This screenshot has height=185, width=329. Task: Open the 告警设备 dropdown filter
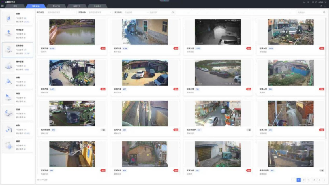click(x=100, y=13)
